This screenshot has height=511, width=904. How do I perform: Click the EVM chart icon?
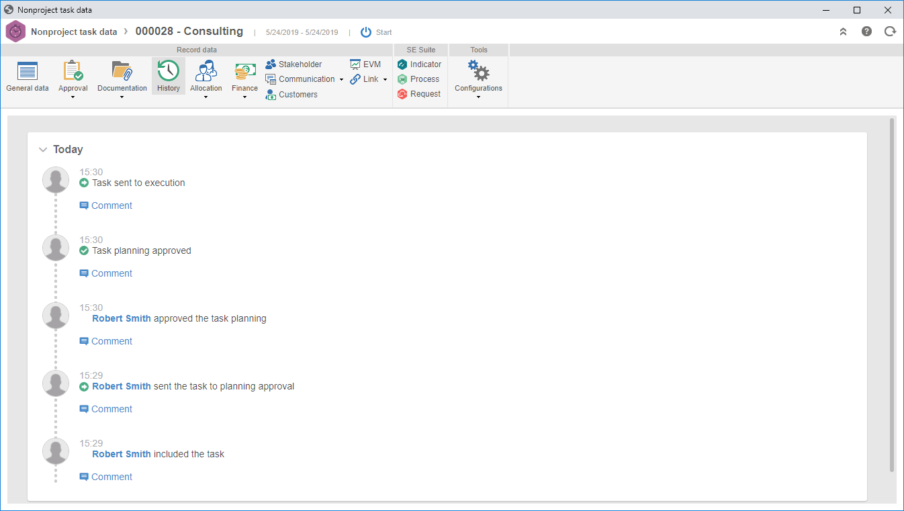[355, 64]
